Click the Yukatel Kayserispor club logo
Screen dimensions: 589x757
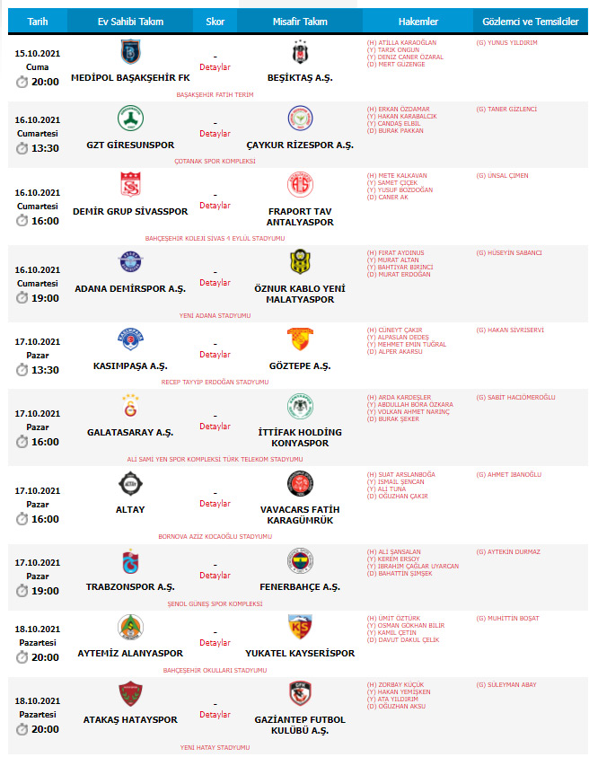(x=300, y=628)
